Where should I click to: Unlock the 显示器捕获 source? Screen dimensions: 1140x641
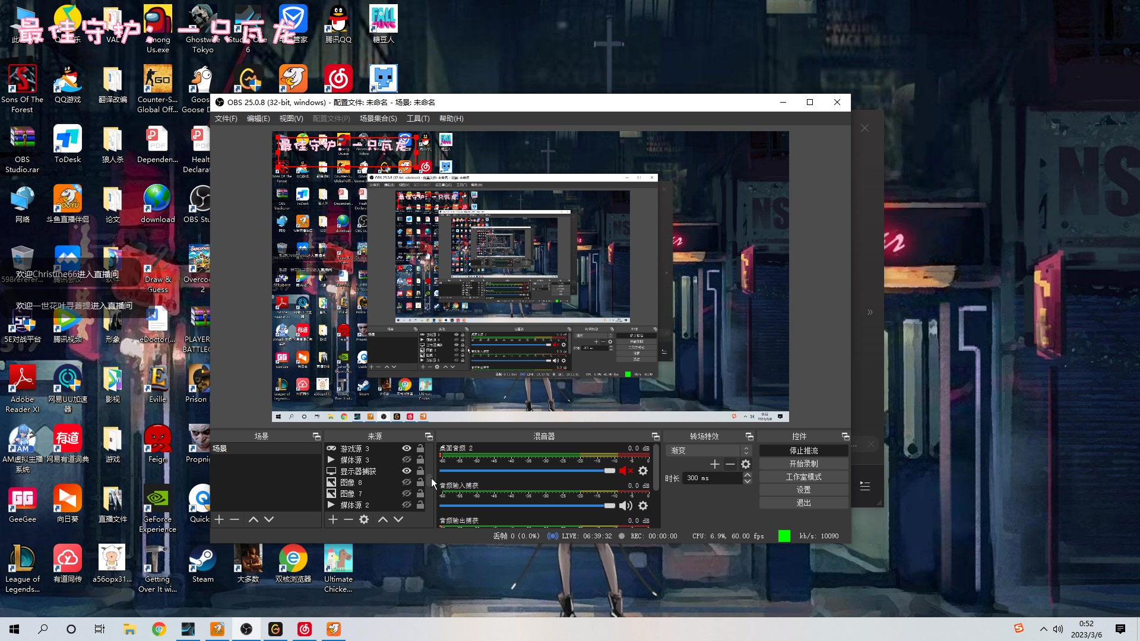pos(420,471)
